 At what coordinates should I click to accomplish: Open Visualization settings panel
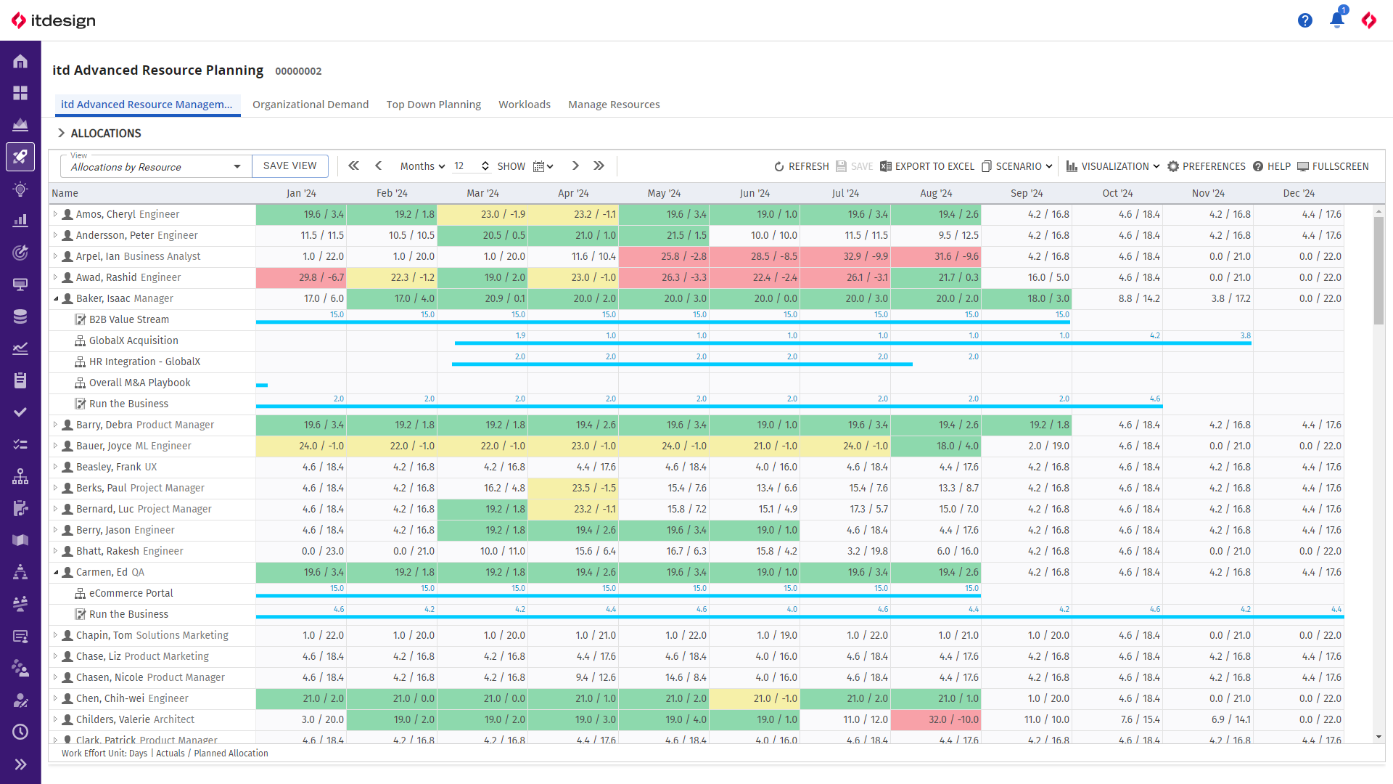coord(1113,165)
